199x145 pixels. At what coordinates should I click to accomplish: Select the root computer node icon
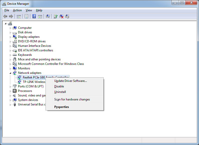(10, 23)
